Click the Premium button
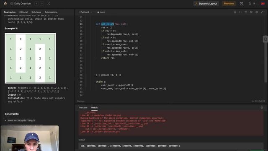Image resolution: width=268 pixels, height=151 pixels. coord(229,3)
